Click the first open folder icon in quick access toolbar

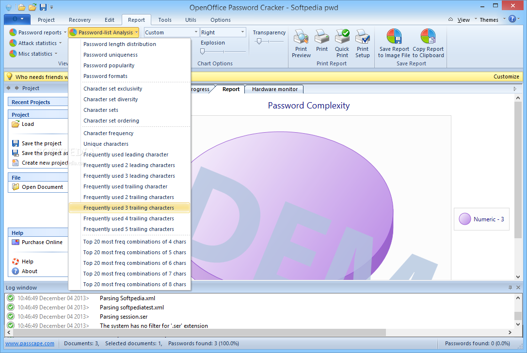coord(21,7)
